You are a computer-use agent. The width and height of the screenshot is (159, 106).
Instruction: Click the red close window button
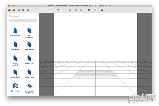tap(9, 6)
